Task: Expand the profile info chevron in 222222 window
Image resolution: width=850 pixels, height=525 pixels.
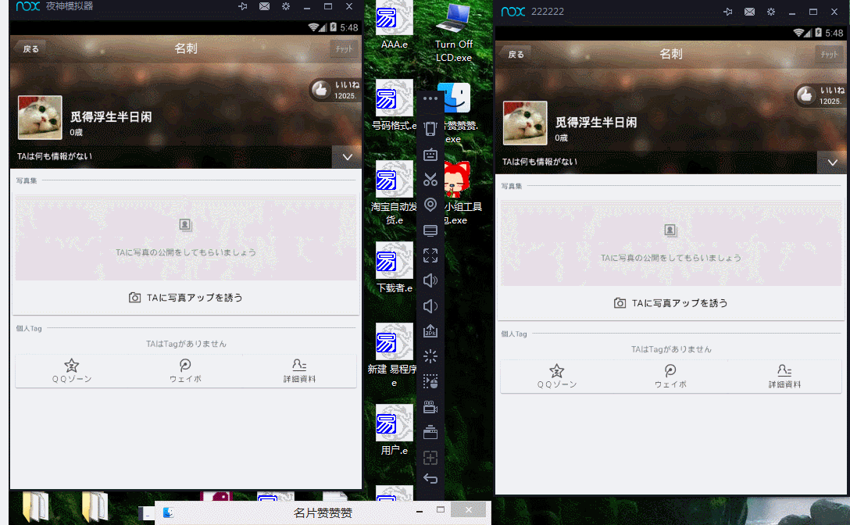Action: pos(832,162)
